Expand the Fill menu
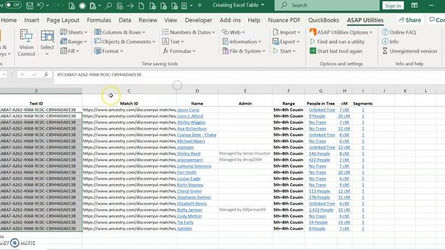This screenshot has height=250, width=445. (70, 51)
